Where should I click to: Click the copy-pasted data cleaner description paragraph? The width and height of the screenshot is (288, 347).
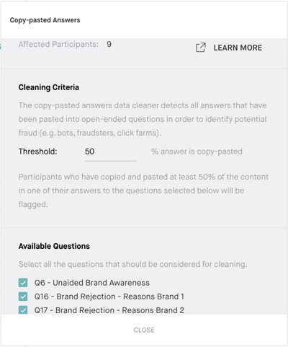click(x=143, y=119)
